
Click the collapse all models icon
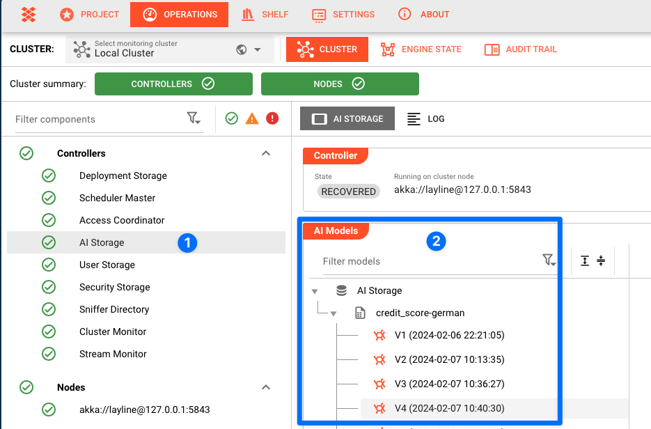601,260
